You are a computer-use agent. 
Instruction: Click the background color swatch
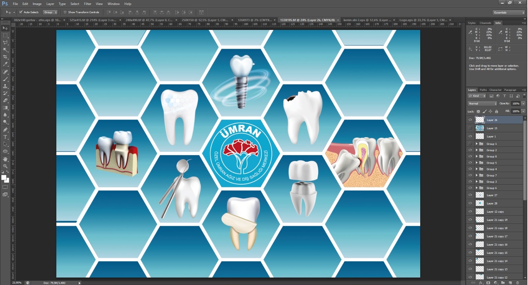coord(7,181)
